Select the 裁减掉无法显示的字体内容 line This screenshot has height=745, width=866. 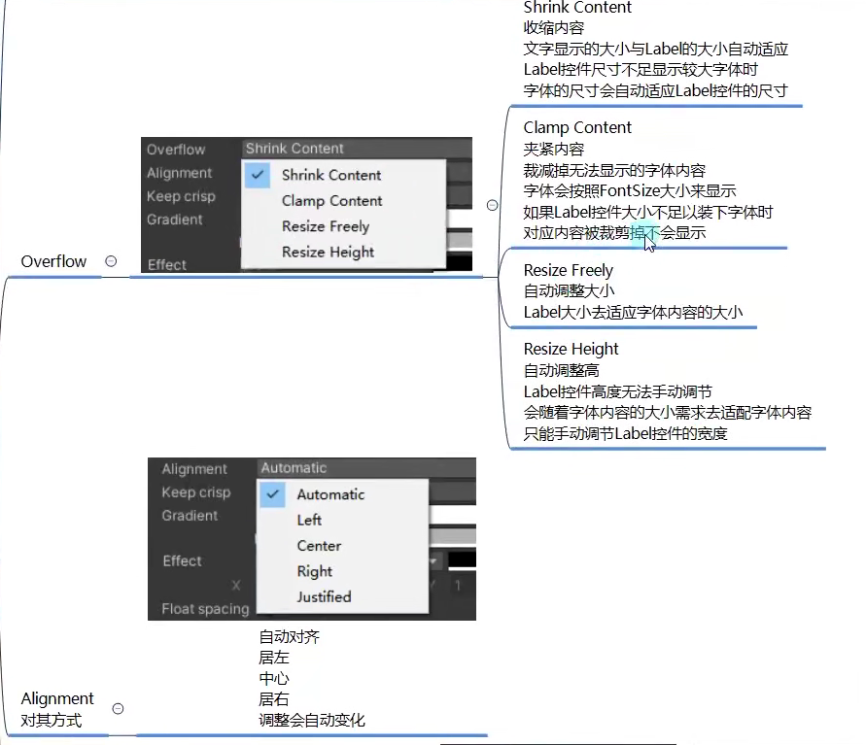(614, 170)
